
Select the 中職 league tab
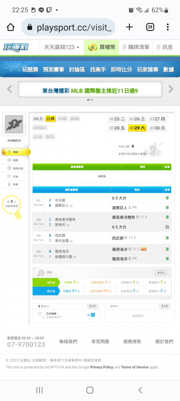(x=62, y=119)
